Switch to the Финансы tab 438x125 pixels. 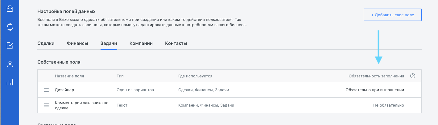coord(77,43)
